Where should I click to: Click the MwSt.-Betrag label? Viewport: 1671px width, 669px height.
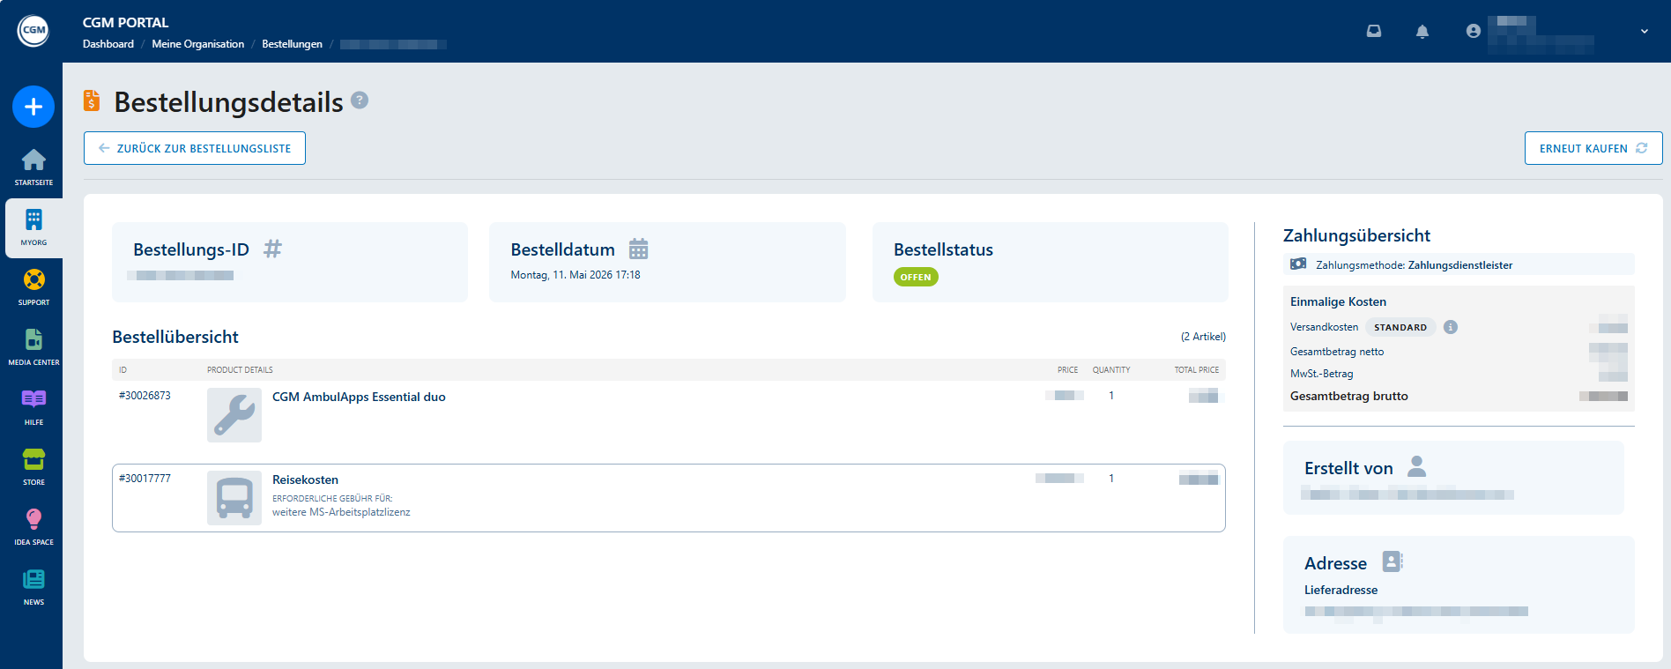coord(1322,374)
